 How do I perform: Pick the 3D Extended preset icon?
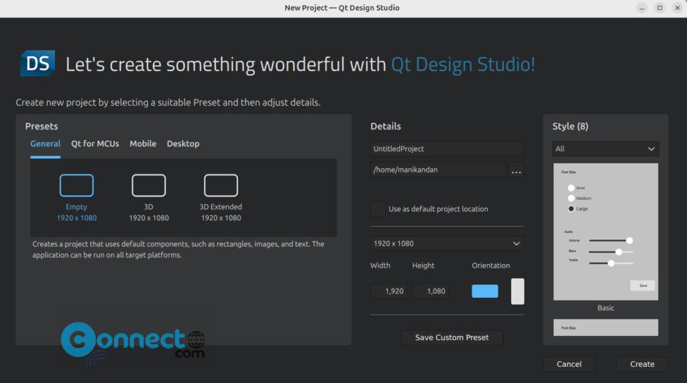click(x=221, y=185)
